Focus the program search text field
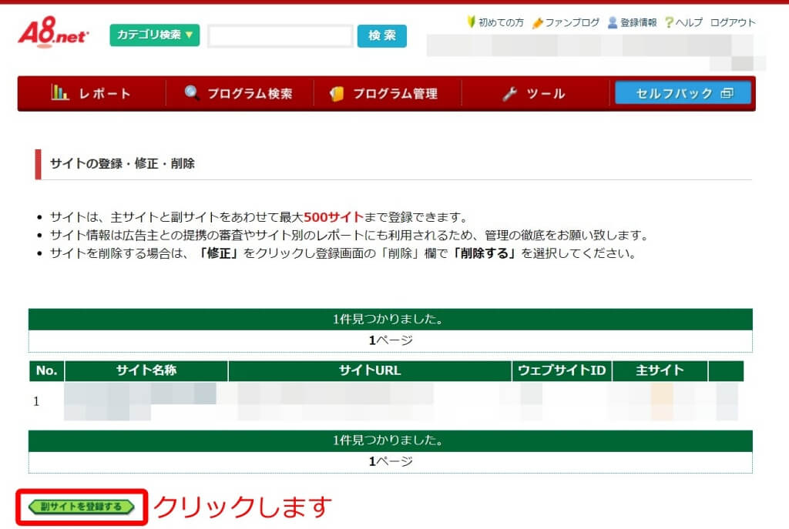 tap(280, 35)
